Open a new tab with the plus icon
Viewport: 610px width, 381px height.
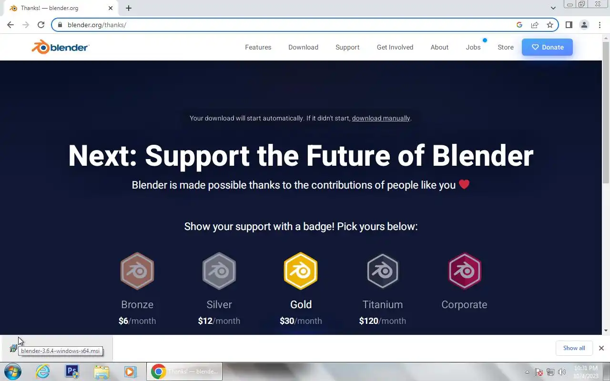click(x=129, y=8)
